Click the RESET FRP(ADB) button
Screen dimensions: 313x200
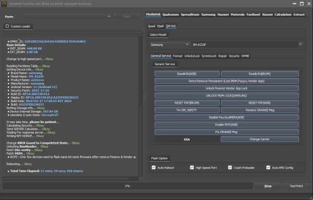(x=260, y=103)
